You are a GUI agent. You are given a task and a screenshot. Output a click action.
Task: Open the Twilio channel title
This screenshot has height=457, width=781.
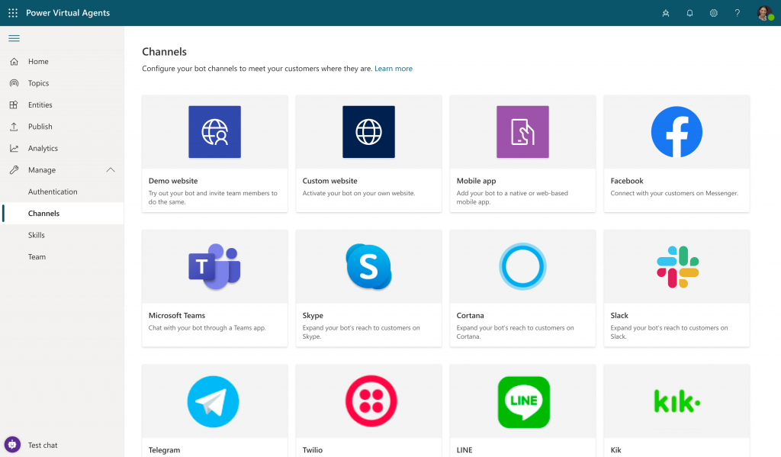[x=312, y=450]
